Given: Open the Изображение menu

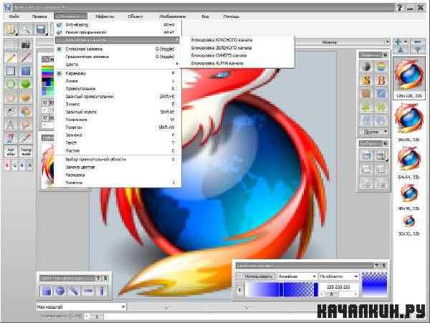Looking at the screenshot, I should tap(173, 16).
